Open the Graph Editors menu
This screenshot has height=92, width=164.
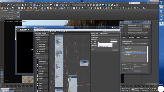[45, 3]
